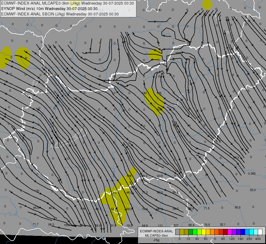The height and width of the screenshot is (244, 266).
Task: Click the white legend swatch
Action: click(260, 232)
